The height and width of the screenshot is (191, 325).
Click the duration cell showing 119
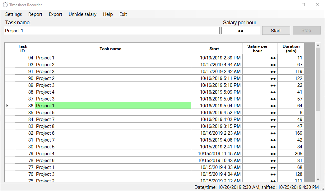291,71
